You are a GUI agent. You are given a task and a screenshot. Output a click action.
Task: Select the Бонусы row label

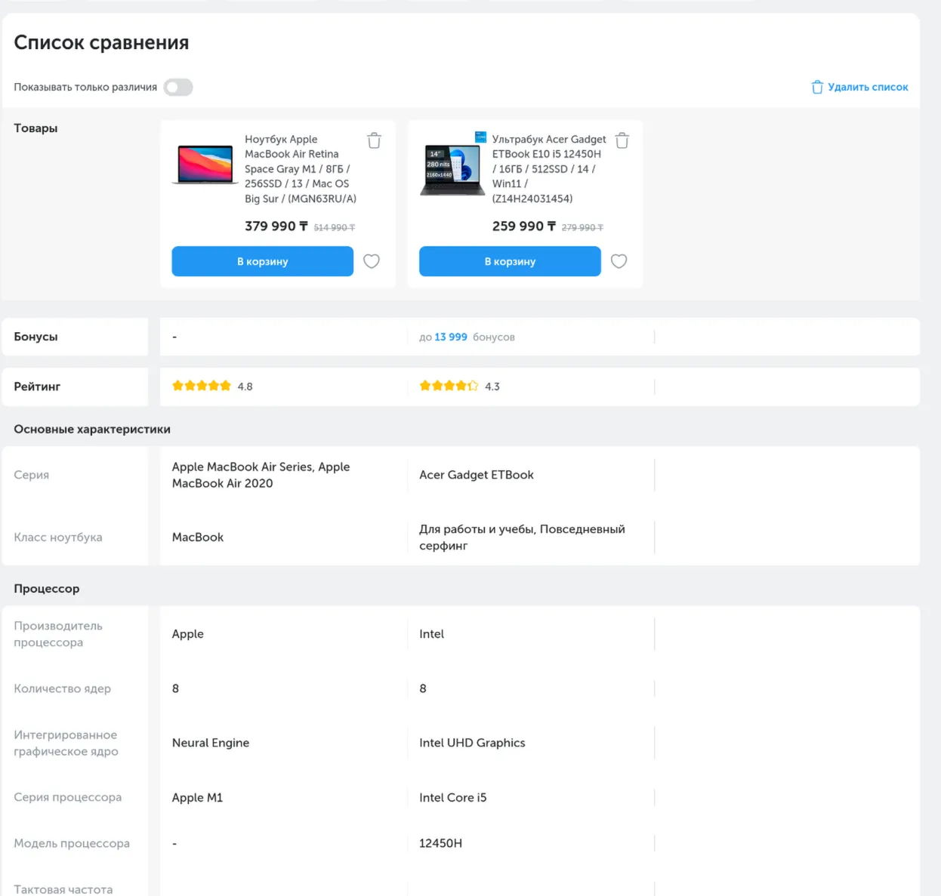tap(35, 337)
